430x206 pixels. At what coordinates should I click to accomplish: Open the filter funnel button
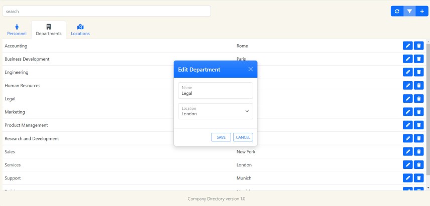[x=409, y=11]
